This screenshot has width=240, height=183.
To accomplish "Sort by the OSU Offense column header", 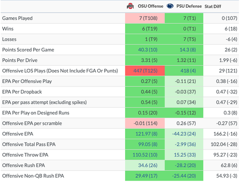I will 150,6.
